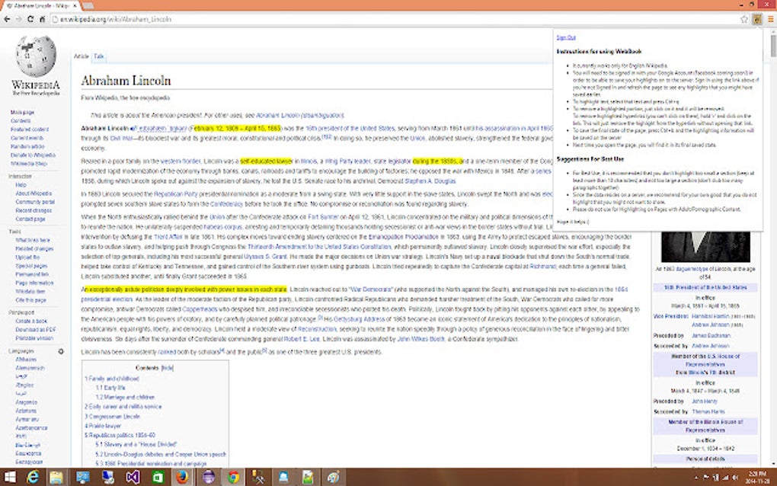
Task: Open the tools/hammer taskbar app
Action: pos(258,477)
